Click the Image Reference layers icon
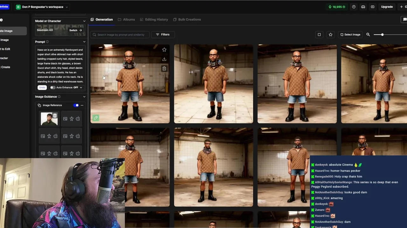This screenshot has height=228, width=407. point(39,105)
